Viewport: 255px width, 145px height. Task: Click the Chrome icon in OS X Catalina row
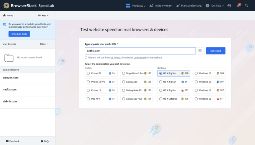tap(183, 99)
